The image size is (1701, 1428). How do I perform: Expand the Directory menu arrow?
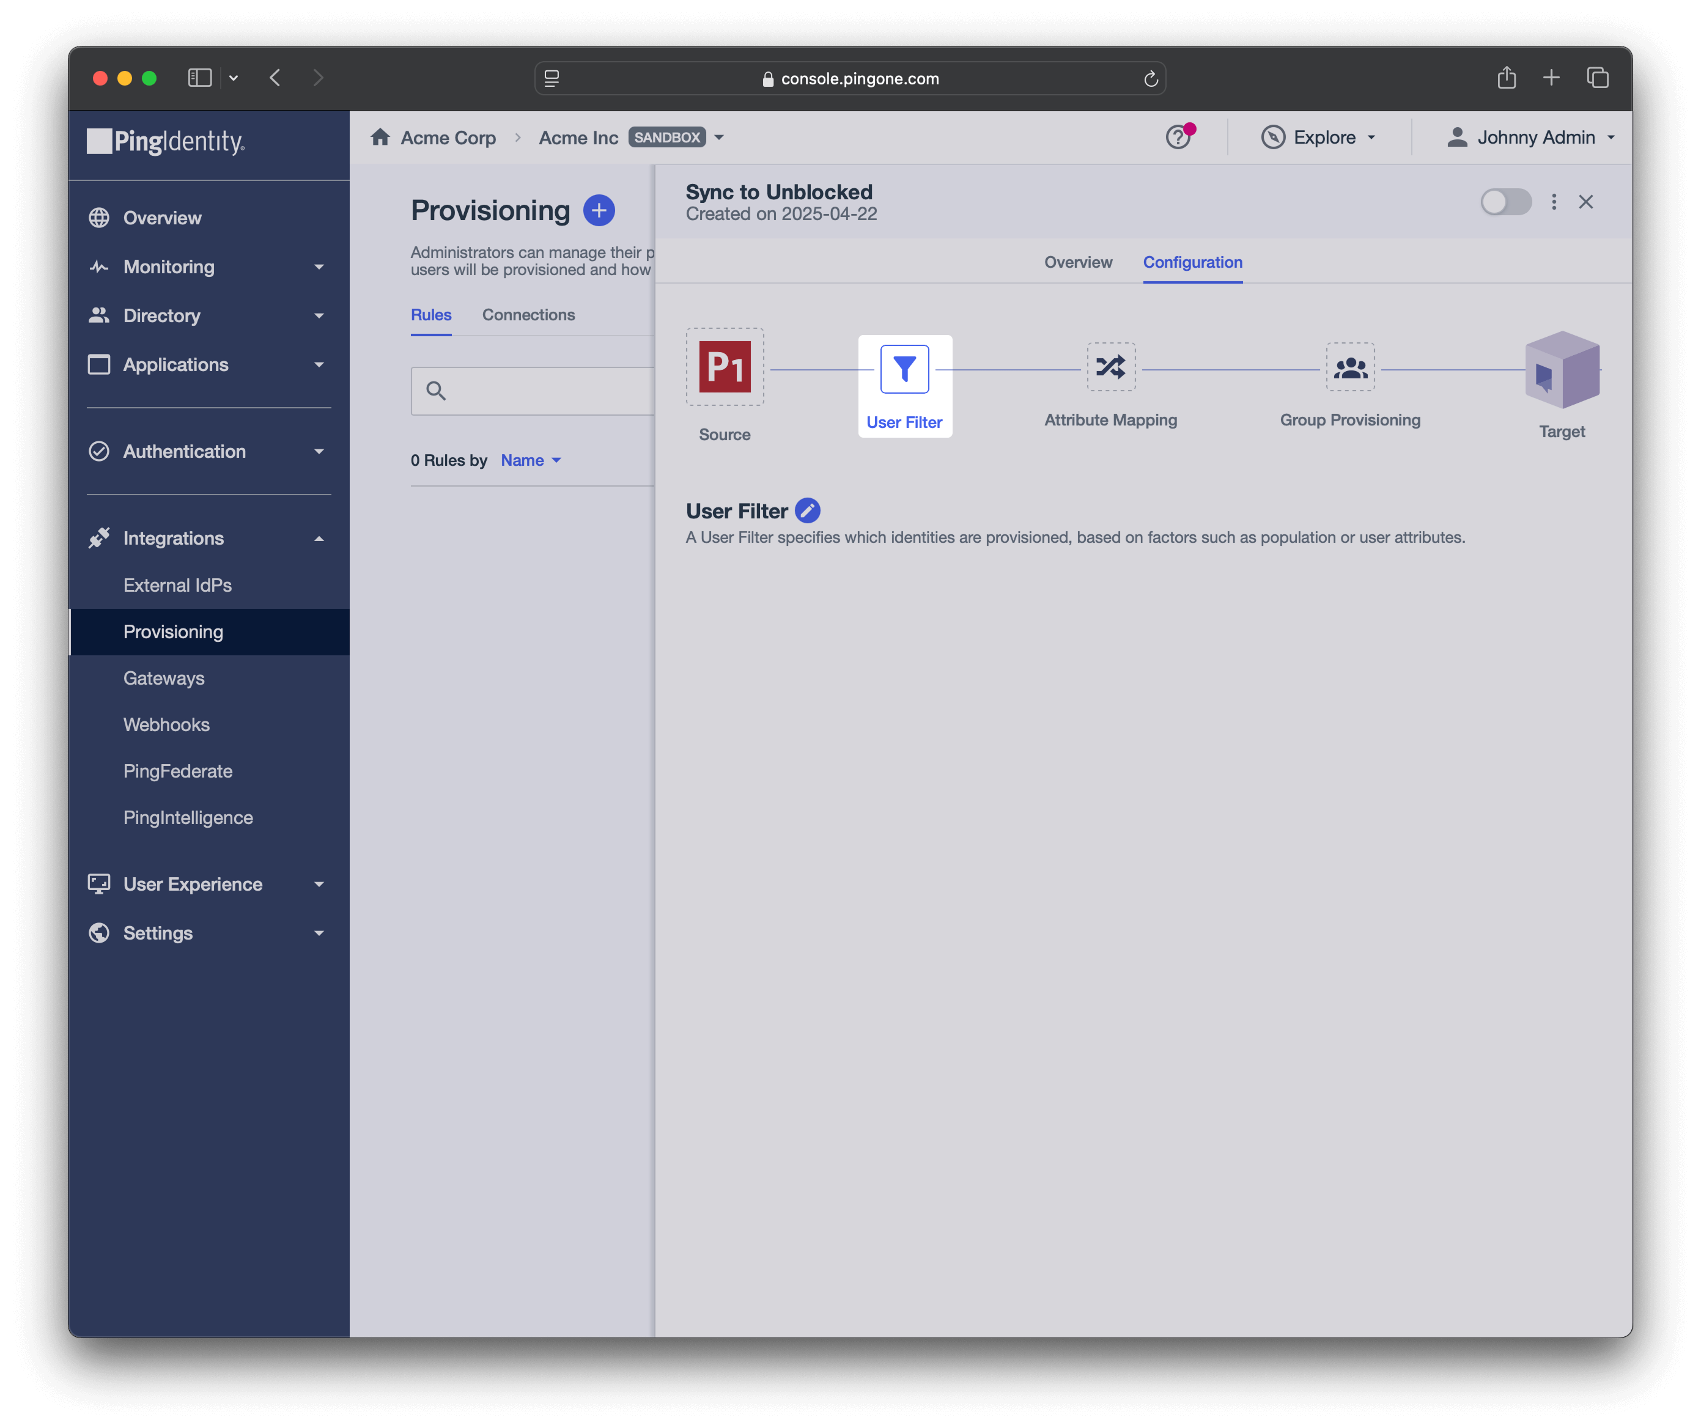(x=319, y=316)
